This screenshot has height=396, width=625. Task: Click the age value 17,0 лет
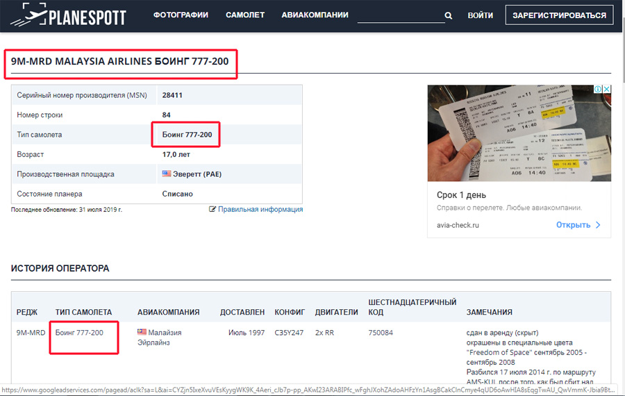point(176,154)
